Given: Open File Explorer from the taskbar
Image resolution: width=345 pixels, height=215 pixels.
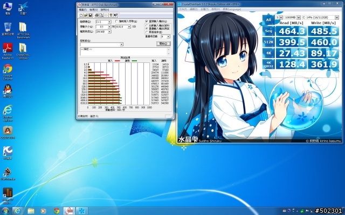Looking at the screenshot, I should (31, 211).
